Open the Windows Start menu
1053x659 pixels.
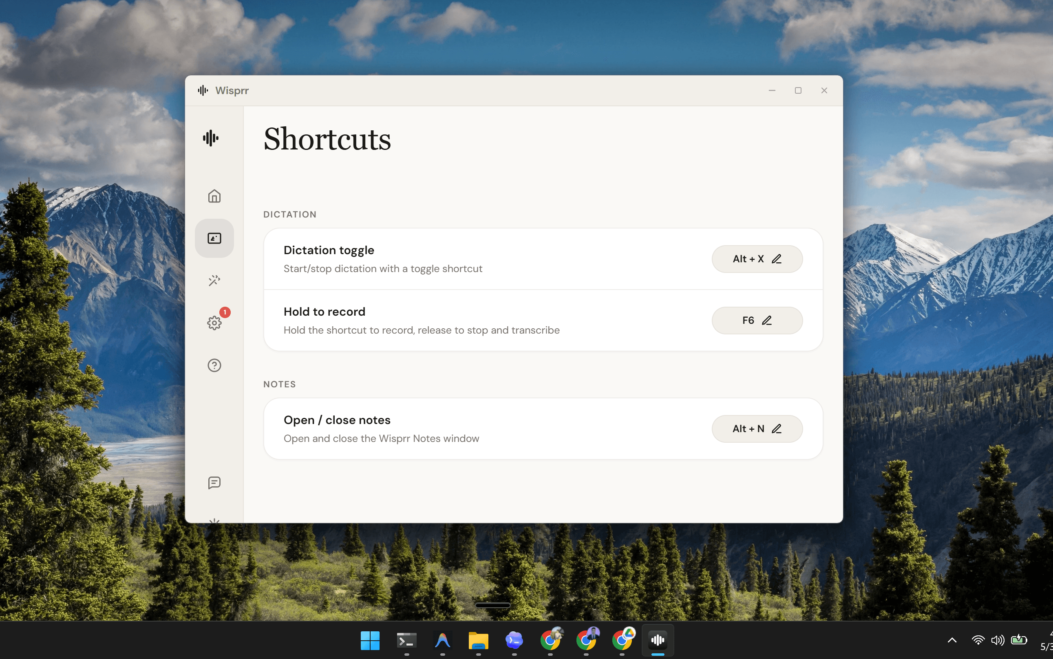(370, 640)
